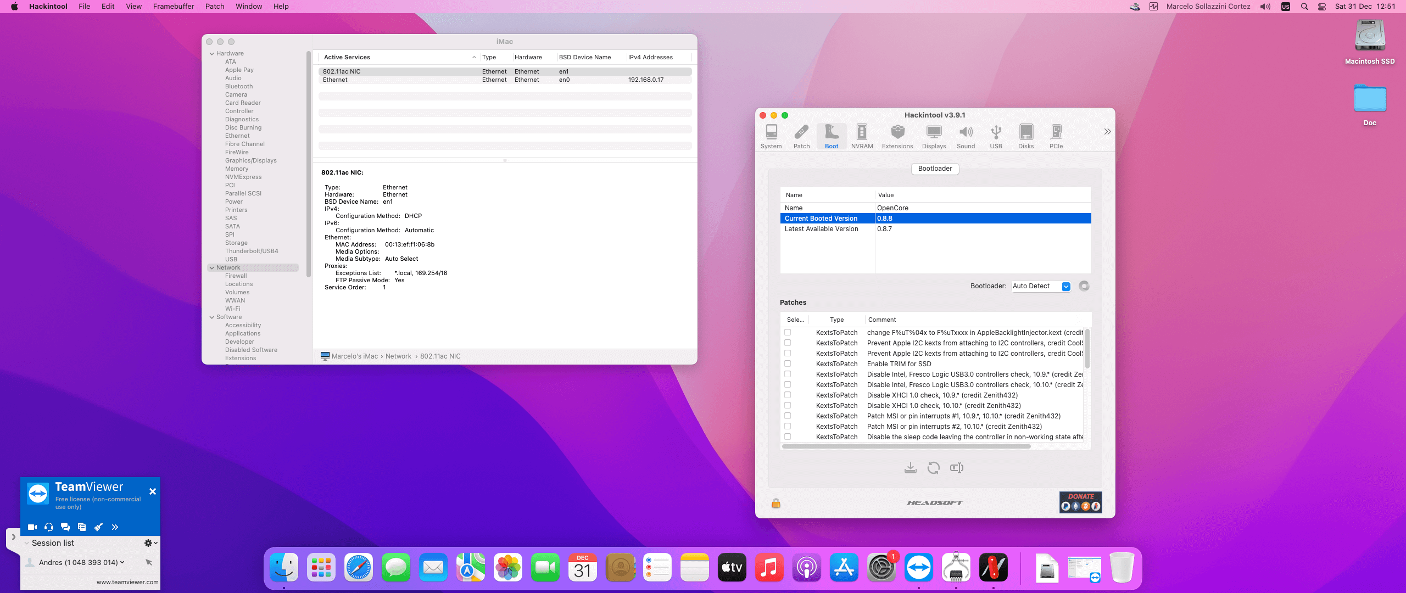Check the first AppleBacklightInjector patch checkbox
Viewport: 1406px width, 593px height.
point(788,332)
